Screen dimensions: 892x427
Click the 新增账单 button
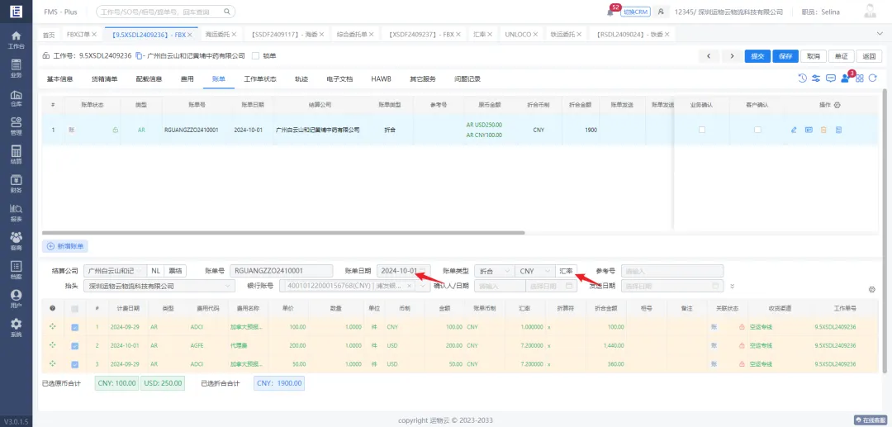tap(65, 246)
